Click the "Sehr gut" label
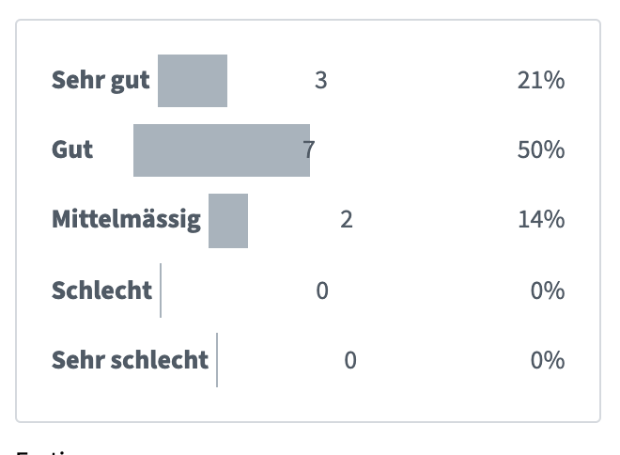The height and width of the screenshot is (455, 620). tap(101, 81)
